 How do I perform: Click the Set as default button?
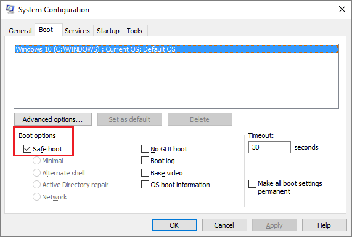129,119
